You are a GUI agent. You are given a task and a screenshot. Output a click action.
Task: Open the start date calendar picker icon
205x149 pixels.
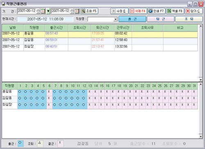coord(43,11)
